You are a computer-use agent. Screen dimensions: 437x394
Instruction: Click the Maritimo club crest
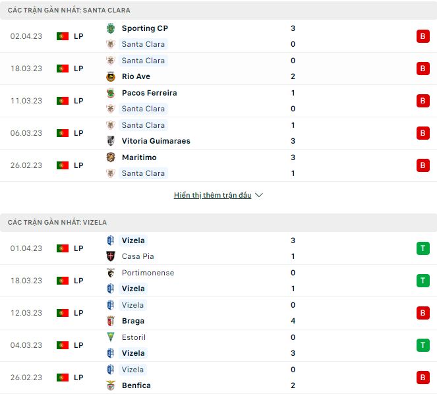[x=110, y=157]
